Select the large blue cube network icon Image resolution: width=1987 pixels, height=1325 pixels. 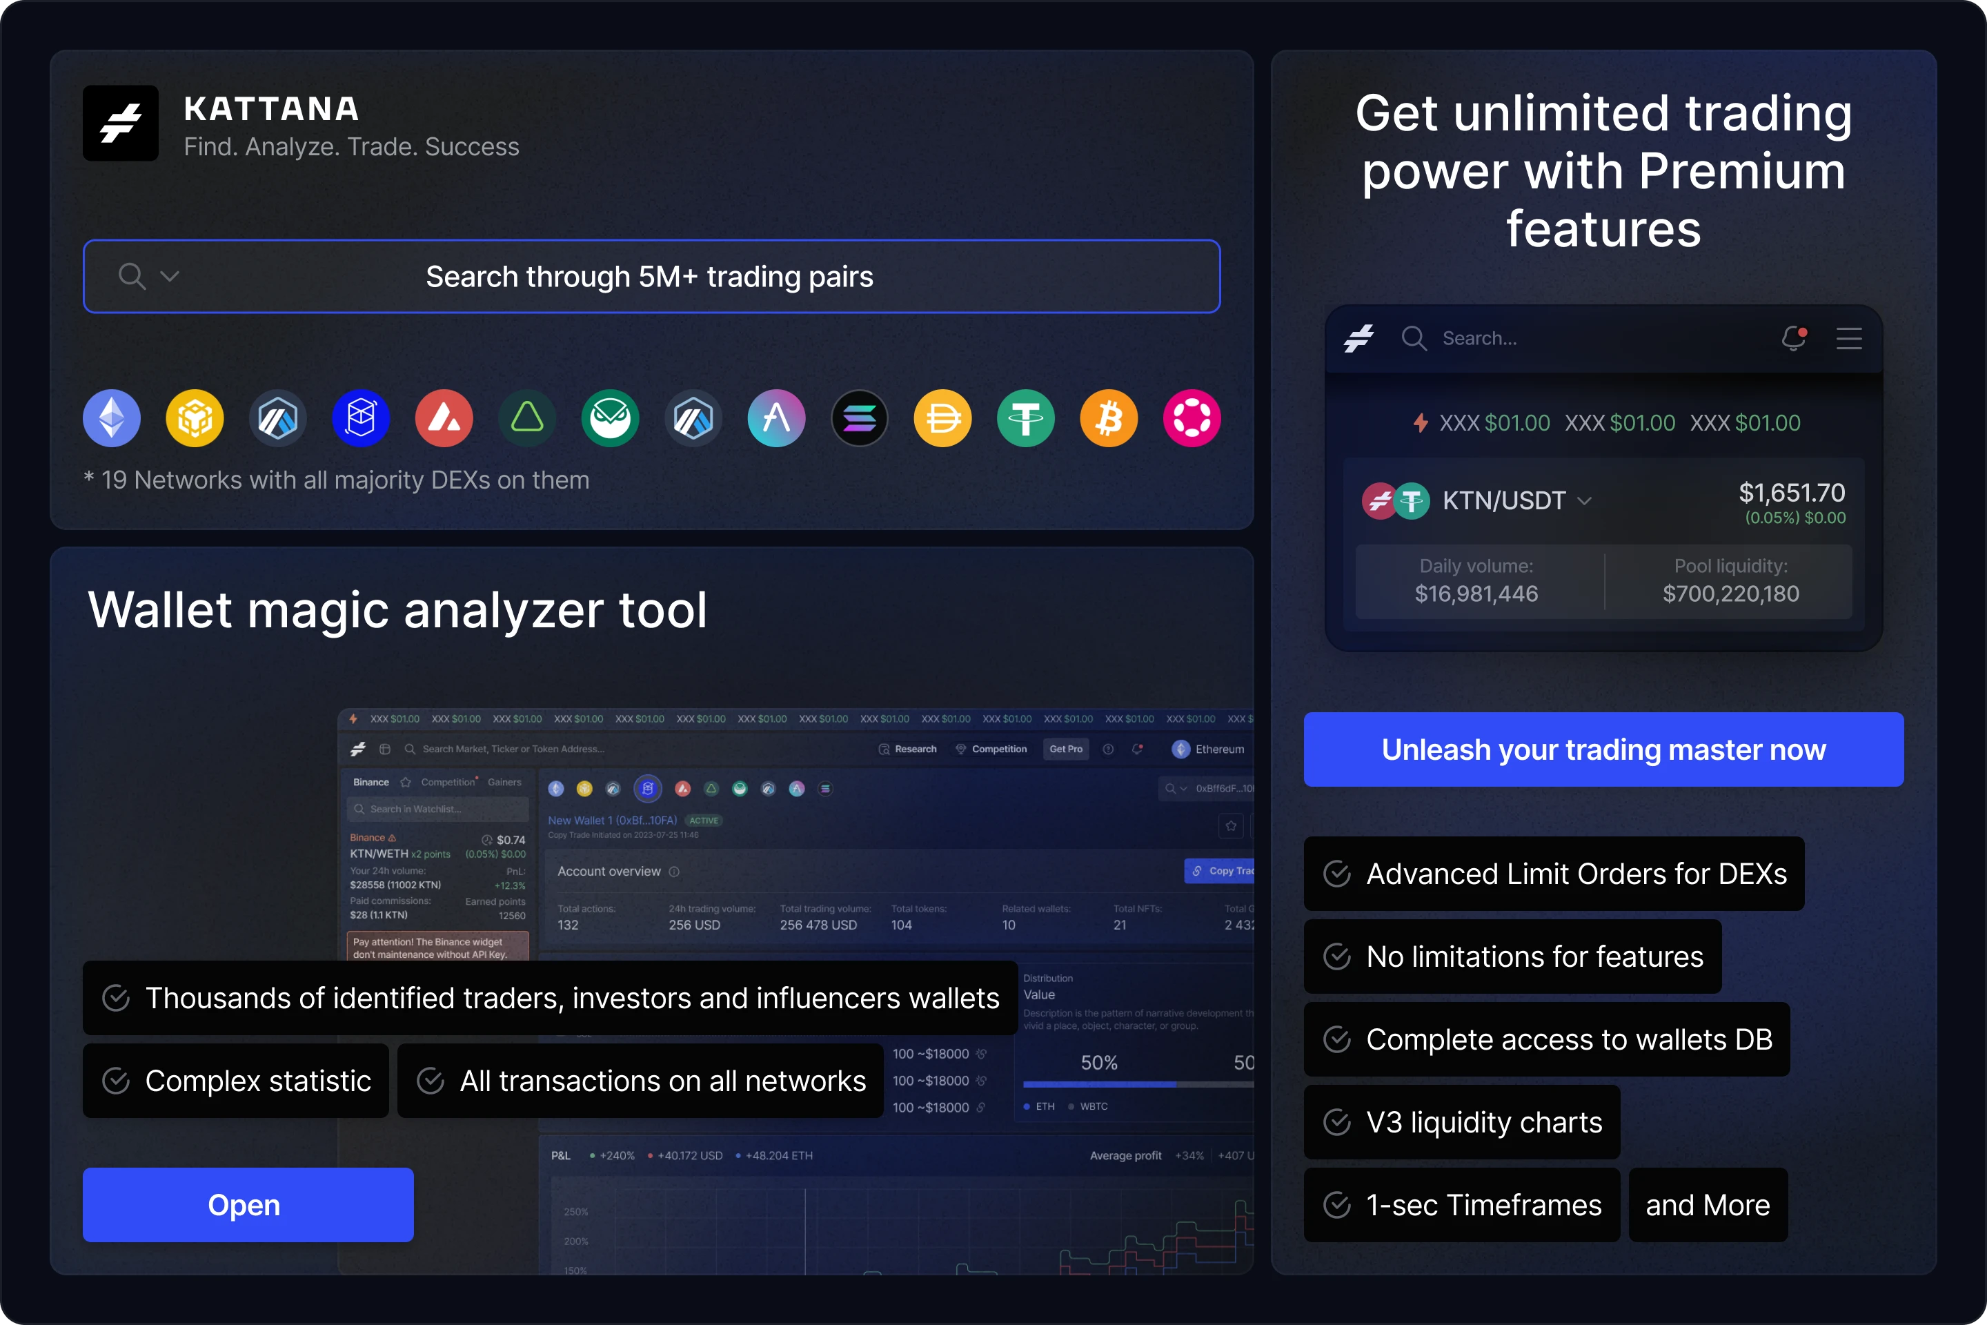click(361, 418)
